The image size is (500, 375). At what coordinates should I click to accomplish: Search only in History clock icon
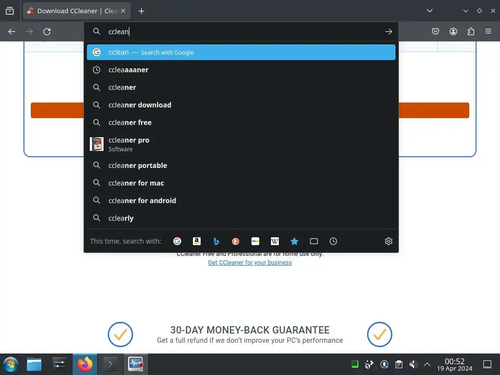point(333,241)
